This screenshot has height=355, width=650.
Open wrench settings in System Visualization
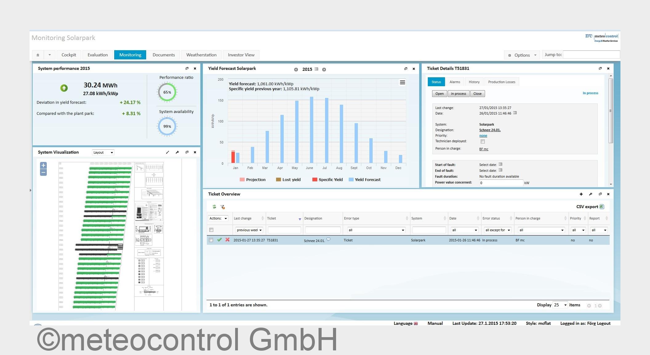[x=177, y=152]
